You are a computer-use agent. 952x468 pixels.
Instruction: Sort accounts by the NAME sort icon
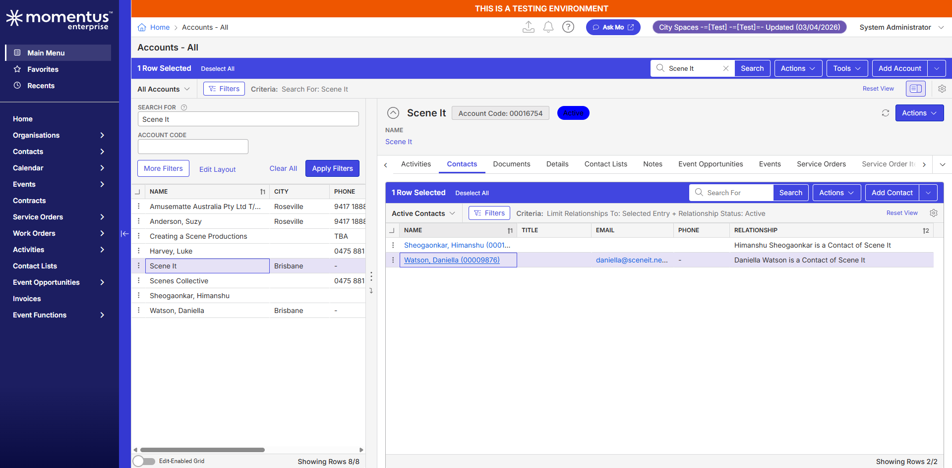tap(263, 192)
